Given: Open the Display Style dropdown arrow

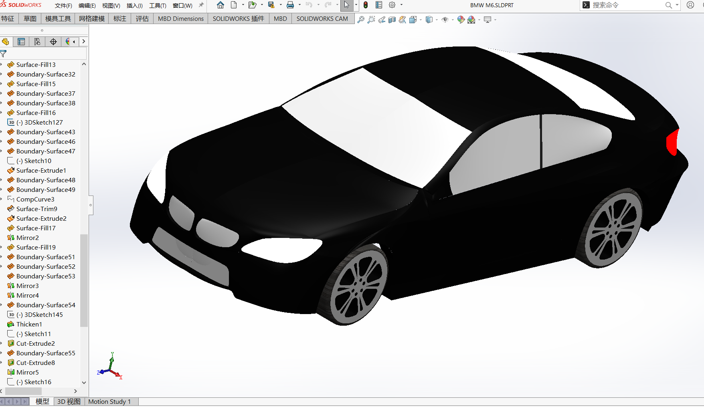Looking at the screenshot, I should coord(437,20).
